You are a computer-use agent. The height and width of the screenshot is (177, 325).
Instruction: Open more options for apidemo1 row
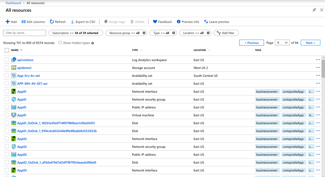318,68
